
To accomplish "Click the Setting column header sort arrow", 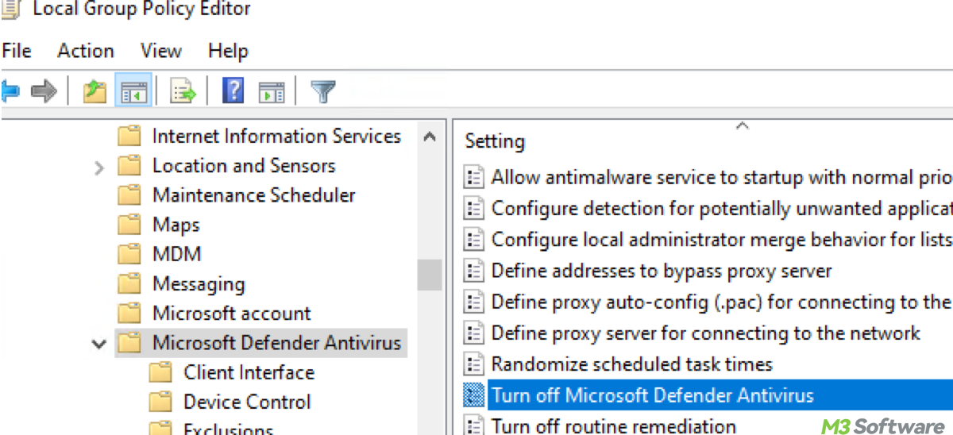I will pyautogui.click(x=743, y=126).
